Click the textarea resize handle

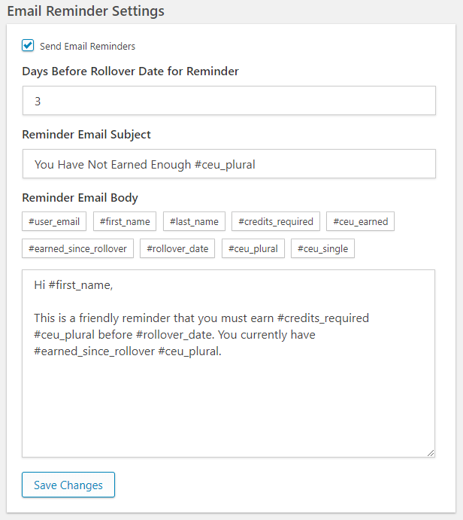point(431,452)
